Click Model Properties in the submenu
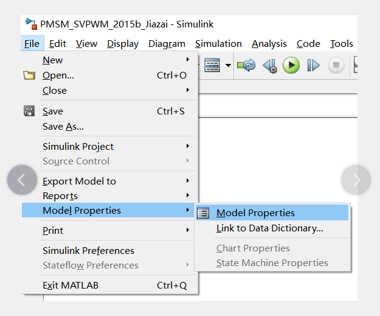380x316 pixels. point(272,212)
